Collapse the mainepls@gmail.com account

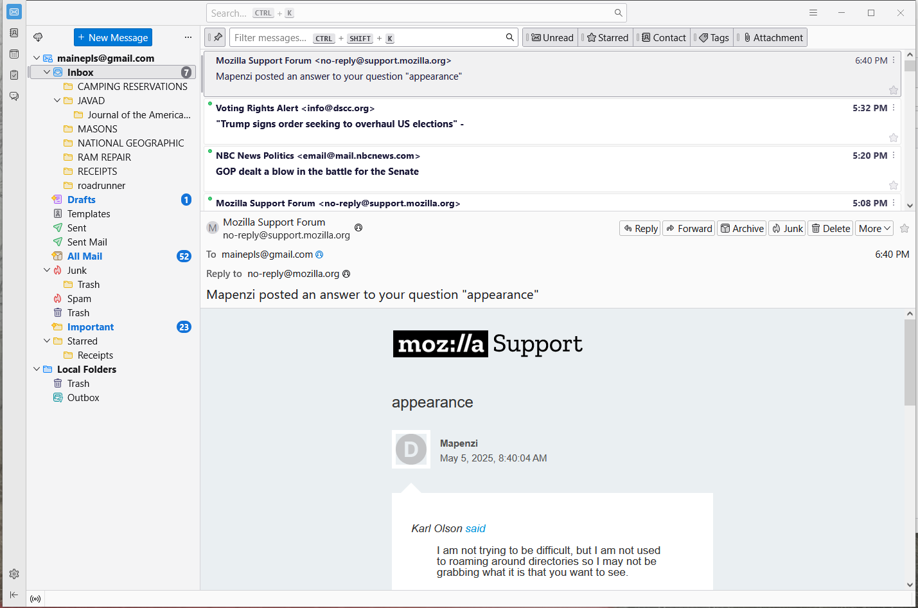37,58
